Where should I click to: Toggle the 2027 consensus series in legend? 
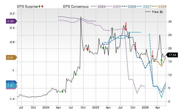pyautogui.click(x=144, y=7)
